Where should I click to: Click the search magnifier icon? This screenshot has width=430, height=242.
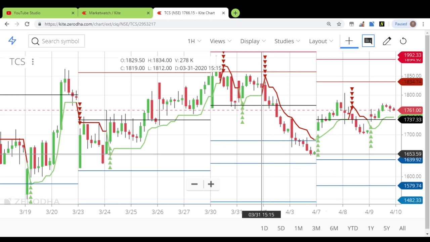point(35,41)
